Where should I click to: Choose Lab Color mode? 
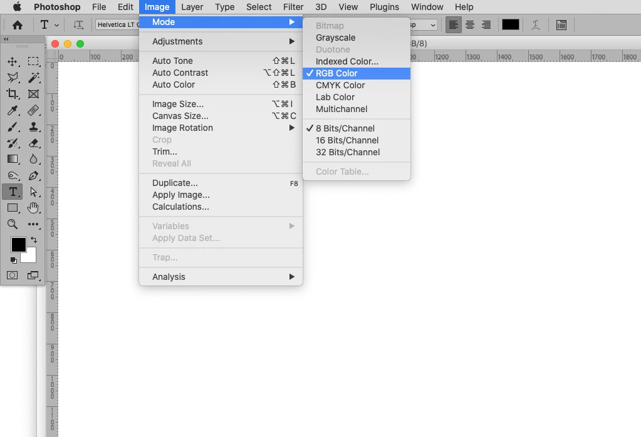pos(357,97)
